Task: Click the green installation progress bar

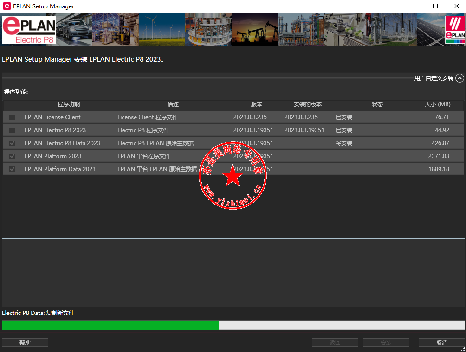Action: coord(233,325)
